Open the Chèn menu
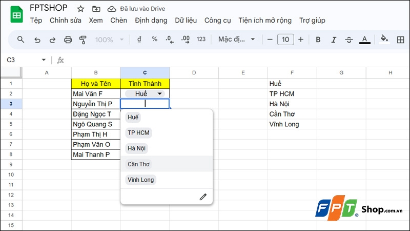This screenshot has width=410, height=231. 119,21
